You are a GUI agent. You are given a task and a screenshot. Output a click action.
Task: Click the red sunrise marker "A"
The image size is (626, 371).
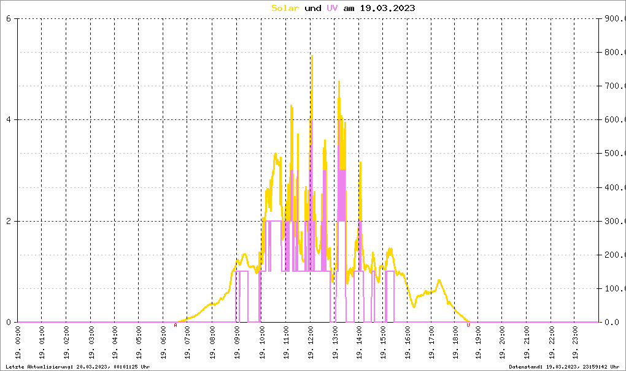(x=176, y=326)
